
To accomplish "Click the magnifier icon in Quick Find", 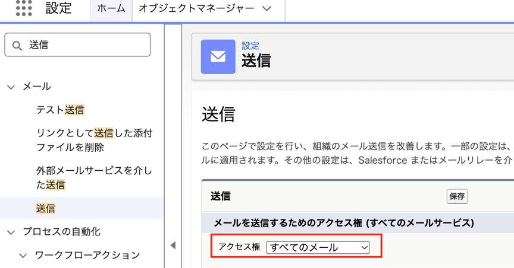I will click(x=17, y=46).
